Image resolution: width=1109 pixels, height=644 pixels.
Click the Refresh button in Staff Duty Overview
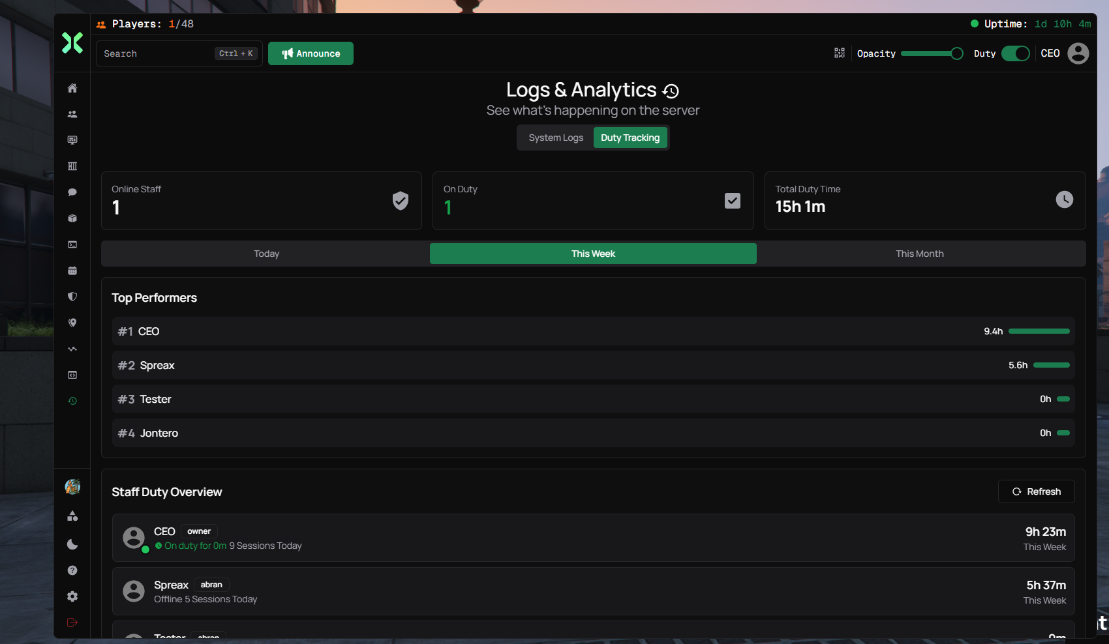pos(1036,491)
